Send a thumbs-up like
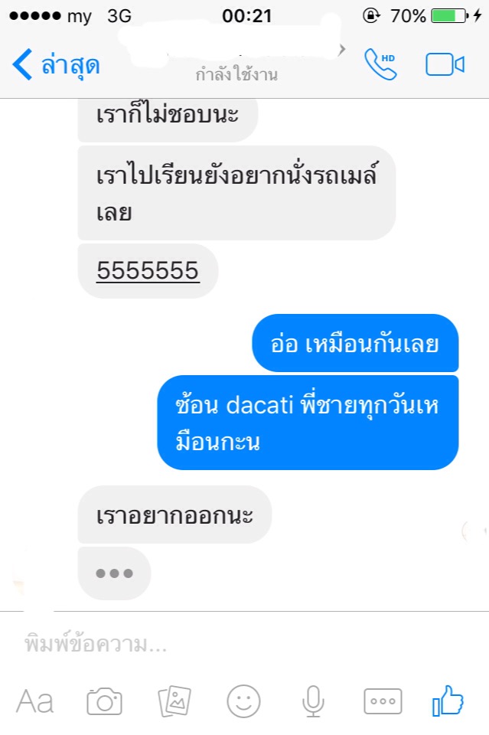This screenshot has width=489, height=735. click(x=448, y=701)
